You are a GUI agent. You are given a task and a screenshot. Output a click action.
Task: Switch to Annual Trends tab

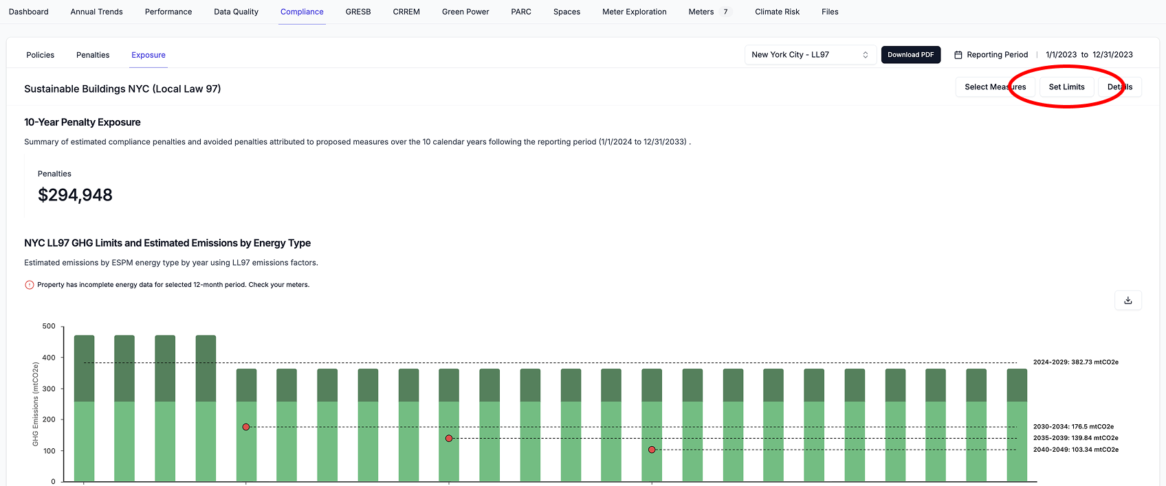[x=97, y=12]
